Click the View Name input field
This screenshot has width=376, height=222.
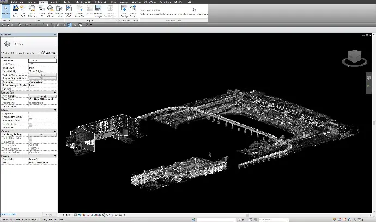pyautogui.click(x=42, y=100)
